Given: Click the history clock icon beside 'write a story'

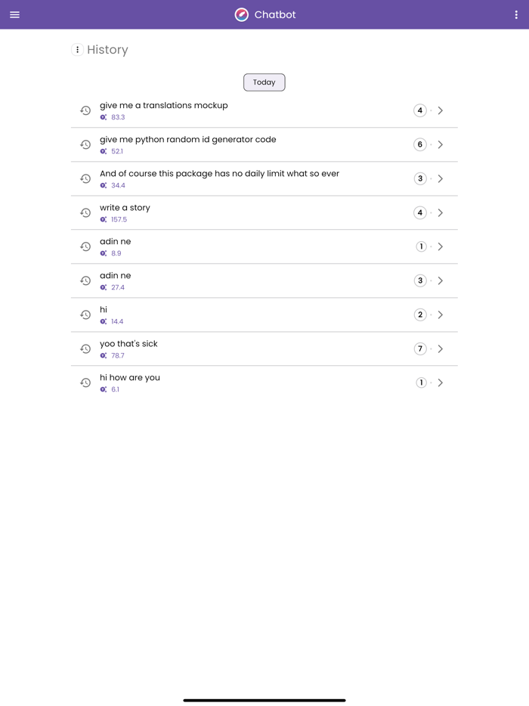Looking at the screenshot, I should 85,213.
